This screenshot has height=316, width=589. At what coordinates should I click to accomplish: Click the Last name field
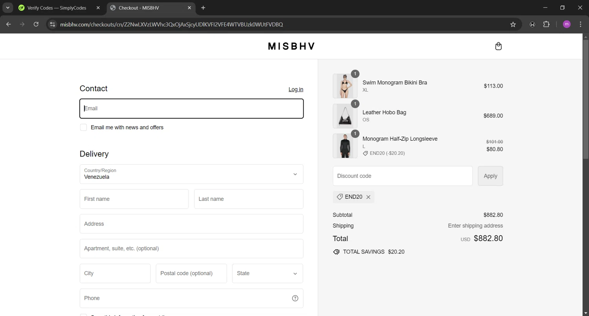point(249,199)
